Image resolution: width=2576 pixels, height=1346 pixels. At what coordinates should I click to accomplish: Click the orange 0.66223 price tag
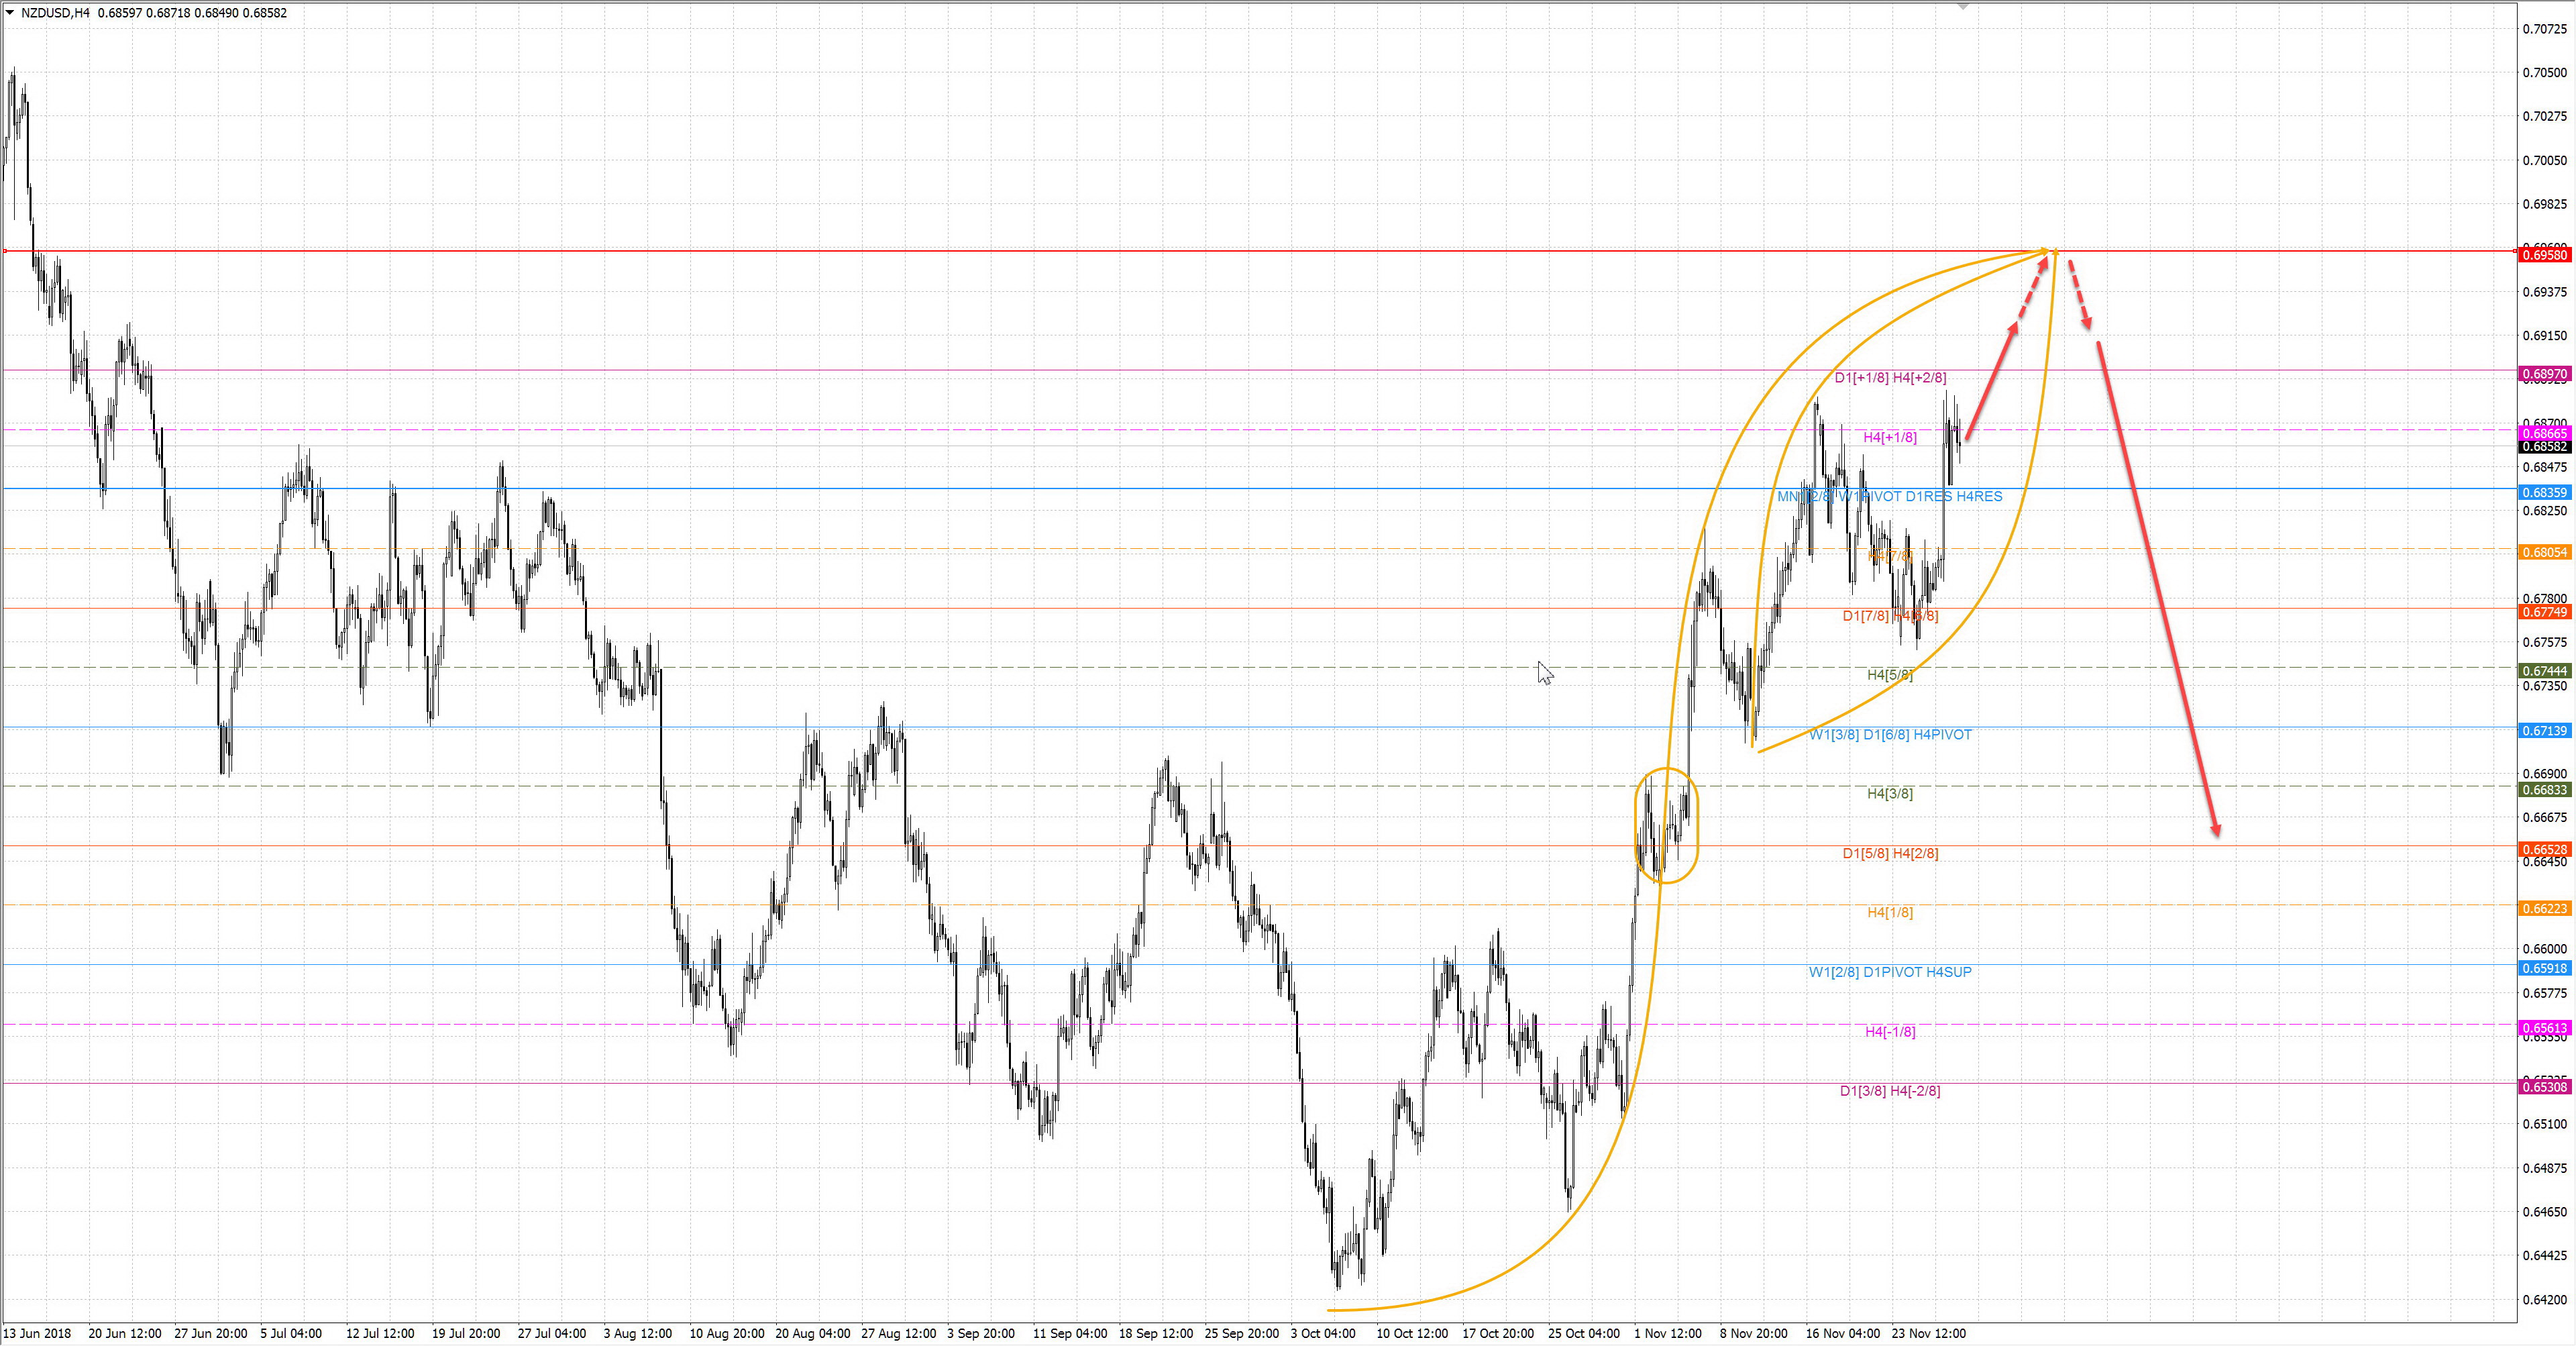[2544, 909]
